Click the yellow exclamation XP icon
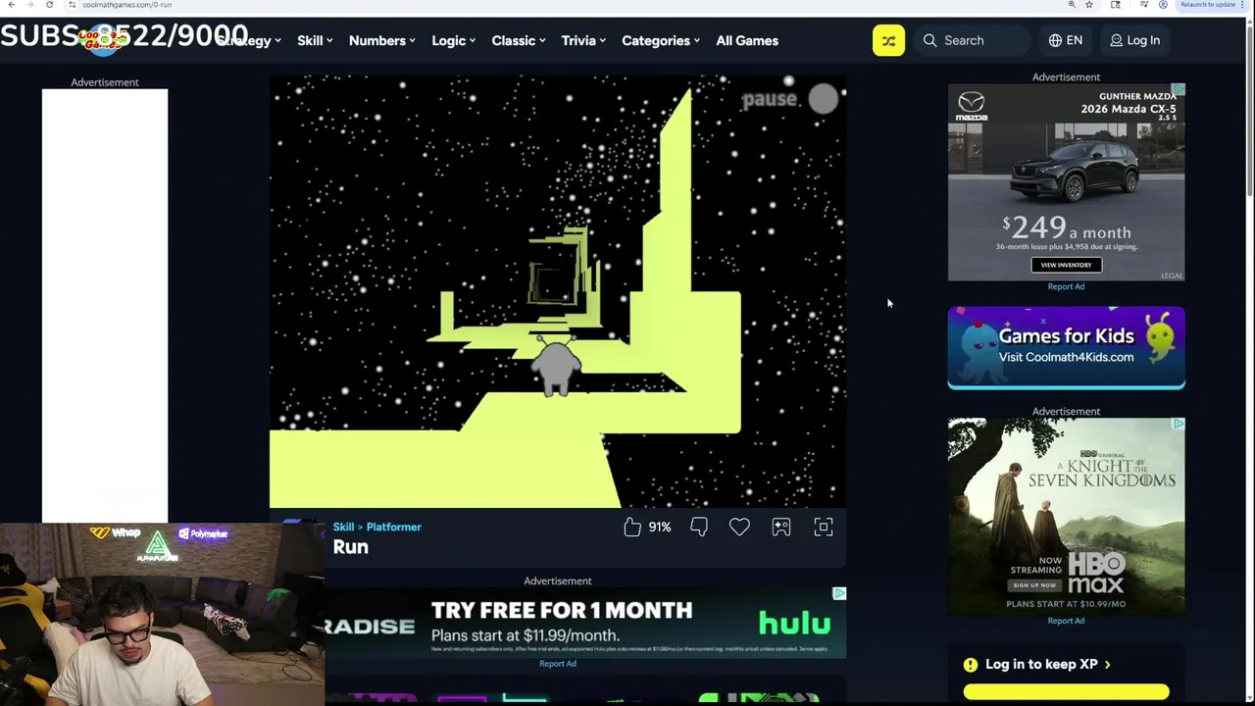Image resolution: width=1255 pixels, height=706 pixels. (971, 664)
